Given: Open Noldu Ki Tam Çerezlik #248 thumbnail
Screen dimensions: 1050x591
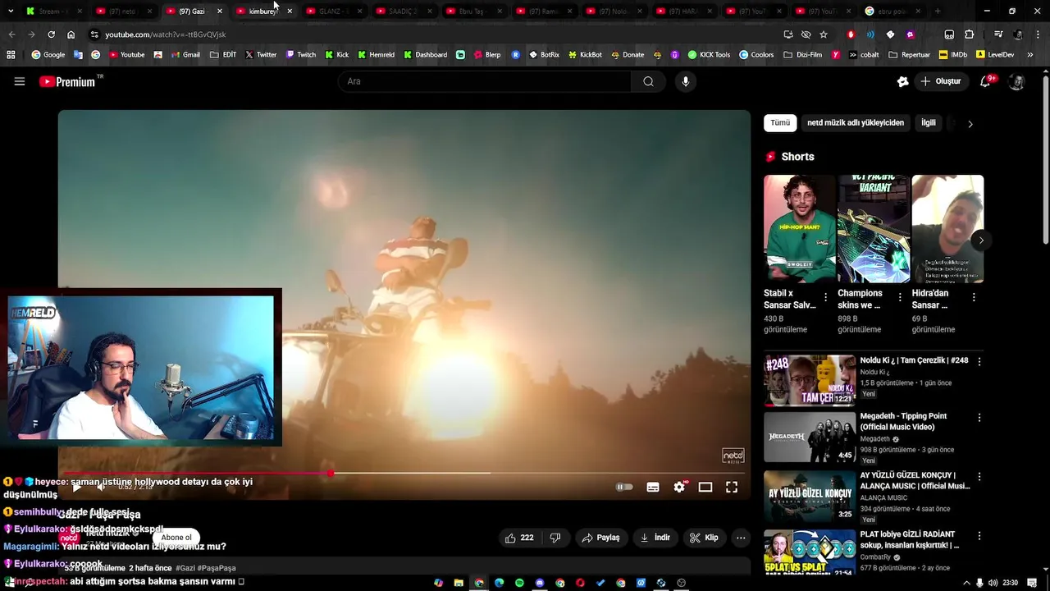Looking at the screenshot, I should [810, 380].
